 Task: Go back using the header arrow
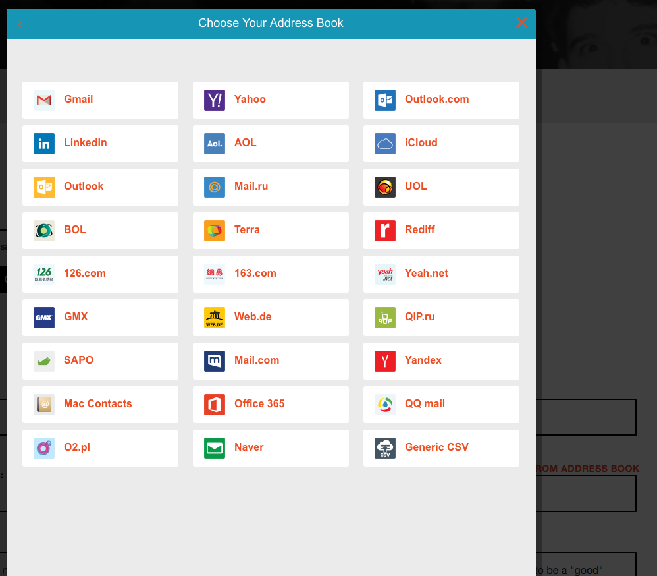point(20,24)
